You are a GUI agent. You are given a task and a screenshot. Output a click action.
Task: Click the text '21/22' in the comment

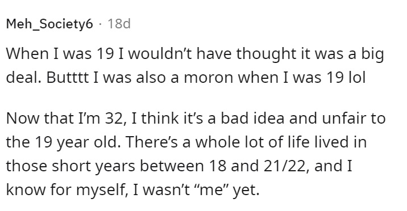(x=286, y=166)
